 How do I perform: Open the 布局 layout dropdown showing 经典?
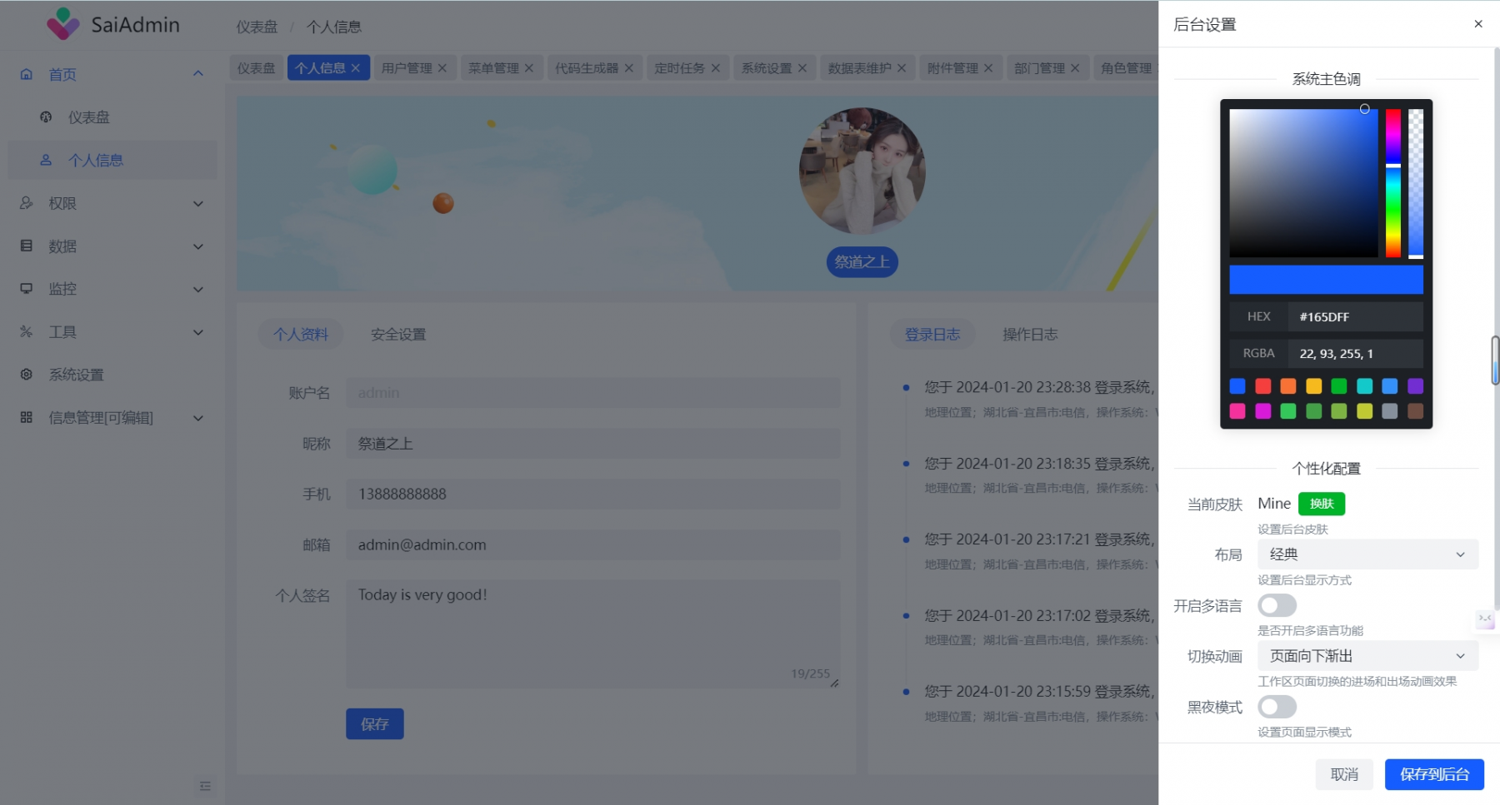tap(1367, 554)
